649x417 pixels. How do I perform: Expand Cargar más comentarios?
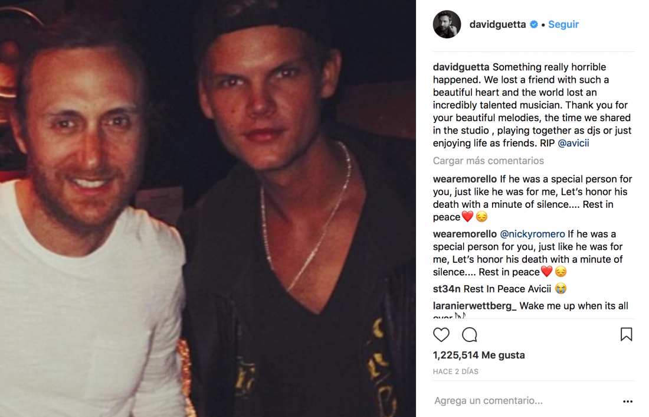point(489,161)
